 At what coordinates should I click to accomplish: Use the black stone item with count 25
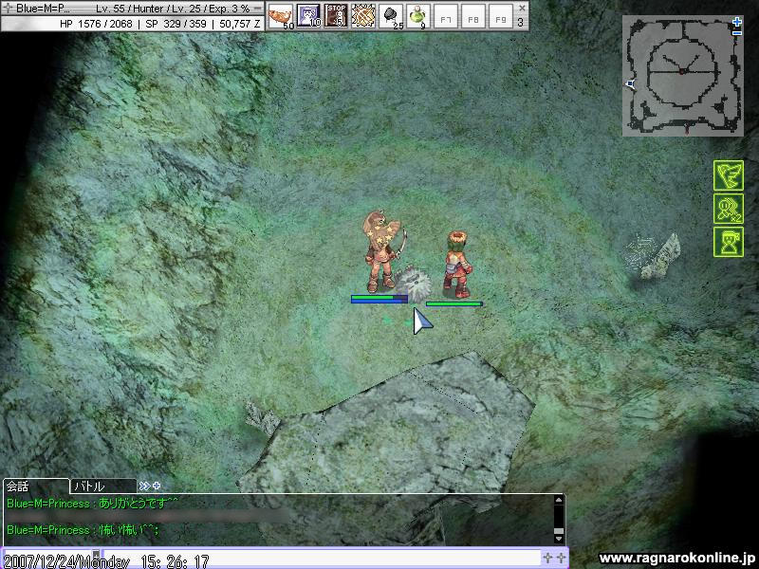(391, 16)
